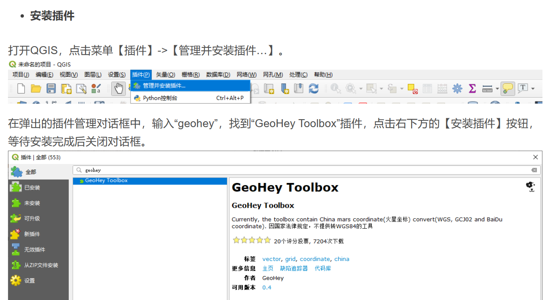Click the vector tag link

tap(271, 259)
